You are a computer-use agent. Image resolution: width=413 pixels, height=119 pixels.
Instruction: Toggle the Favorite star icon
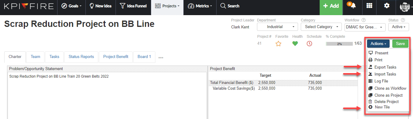278,43
